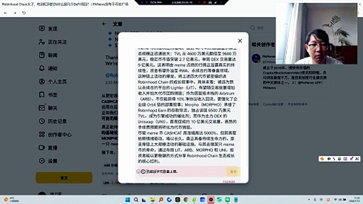Click the browser reload icon
This screenshot has width=363, height=204.
coord(24,13)
